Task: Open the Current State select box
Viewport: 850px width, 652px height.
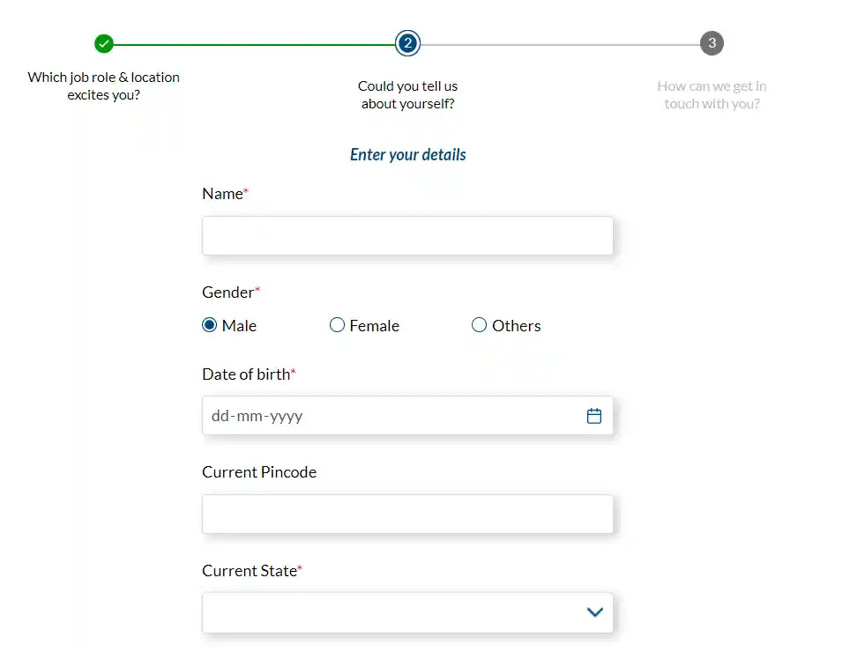Action: click(x=407, y=613)
